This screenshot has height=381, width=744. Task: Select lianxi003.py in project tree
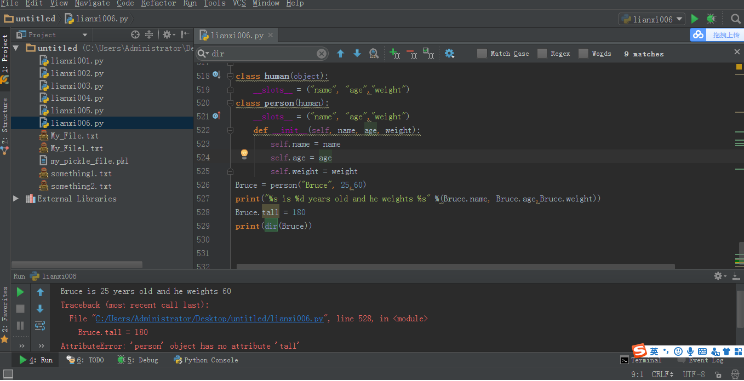tap(77, 86)
